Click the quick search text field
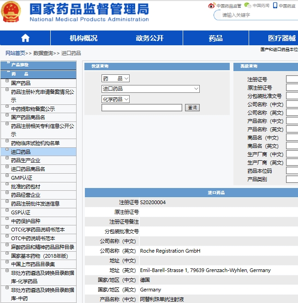Image resolution: width=298 pixels, height=303 pixels. 142,108
